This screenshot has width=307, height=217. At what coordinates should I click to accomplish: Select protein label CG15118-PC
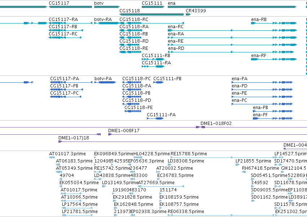tap(137, 79)
